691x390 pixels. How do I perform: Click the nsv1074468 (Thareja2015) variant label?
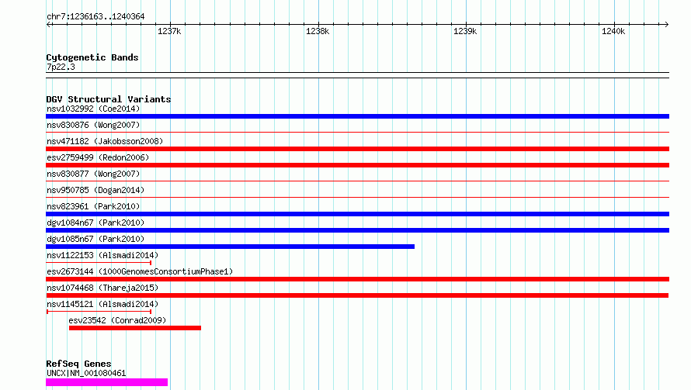pos(102,288)
